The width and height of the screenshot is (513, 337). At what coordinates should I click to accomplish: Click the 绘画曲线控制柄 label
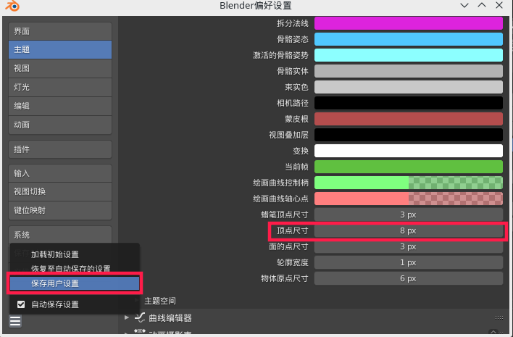(x=280, y=183)
